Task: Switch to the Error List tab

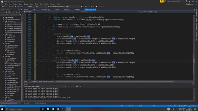Action: tap(26, 103)
